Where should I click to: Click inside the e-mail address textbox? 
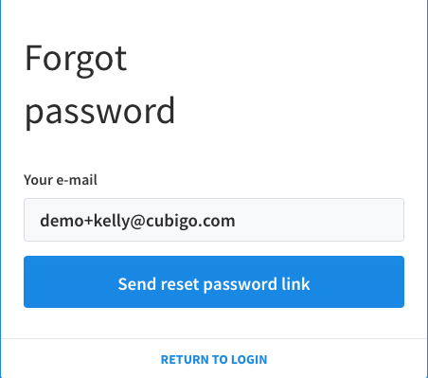click(214, 220)
